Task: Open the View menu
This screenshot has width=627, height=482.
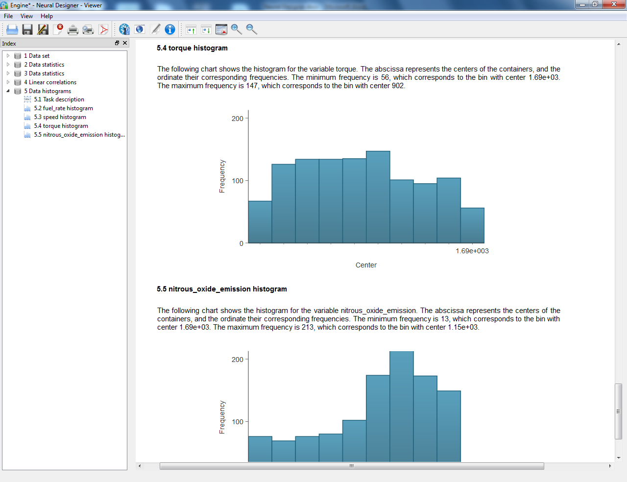Action: point(26,16)
